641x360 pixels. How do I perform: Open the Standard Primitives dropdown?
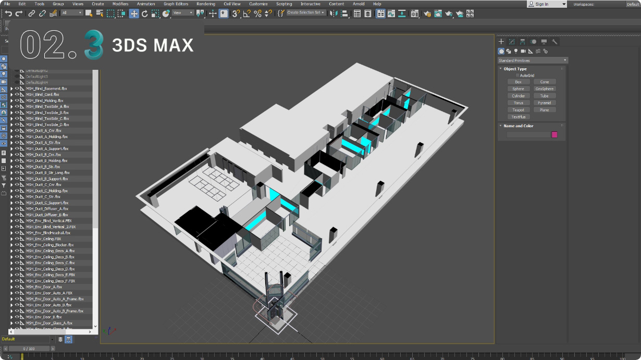[533, 60]
